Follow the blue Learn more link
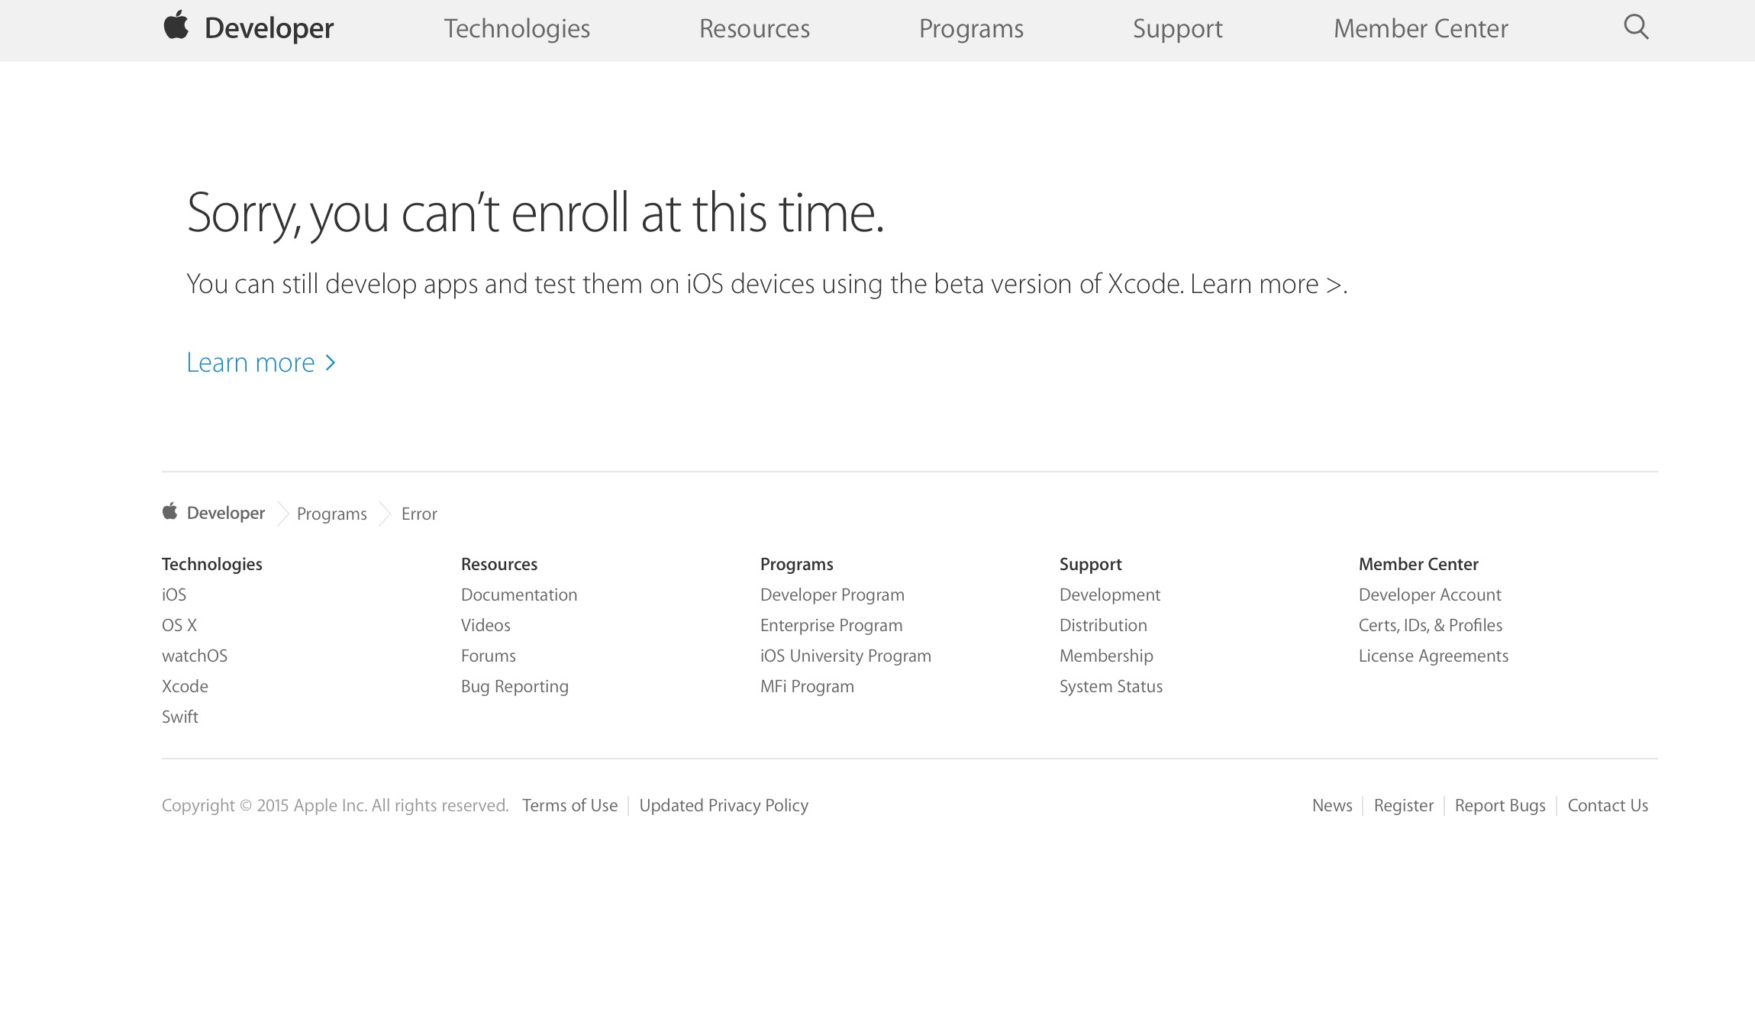Image resolution: width=1755 pixels, height=1012 pixels. 261,363
